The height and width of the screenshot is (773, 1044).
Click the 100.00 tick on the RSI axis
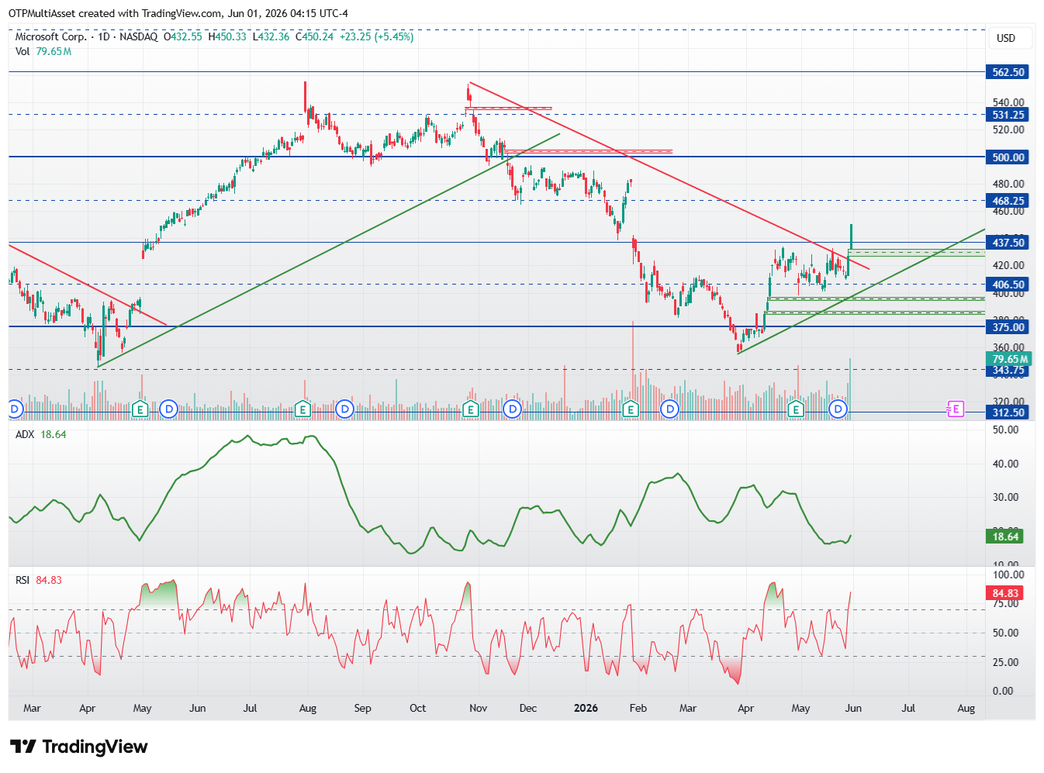1008,575
